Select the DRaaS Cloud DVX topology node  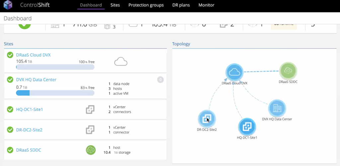(234, 72)
